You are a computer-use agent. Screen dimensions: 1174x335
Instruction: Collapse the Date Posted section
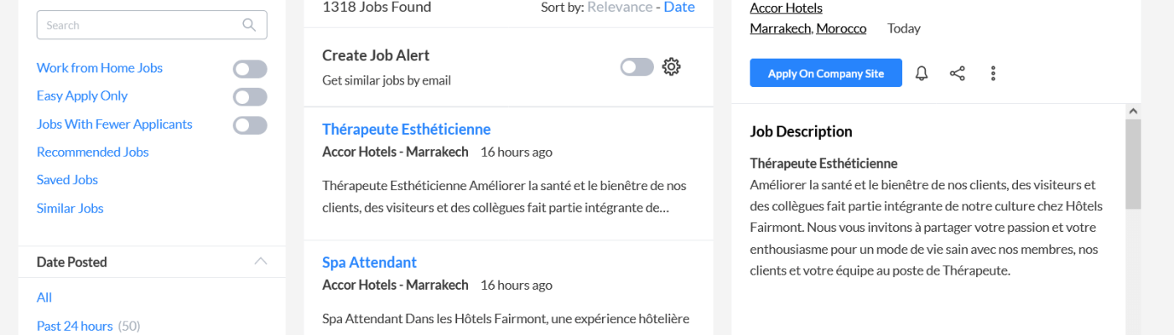click(x=261, y=261)
